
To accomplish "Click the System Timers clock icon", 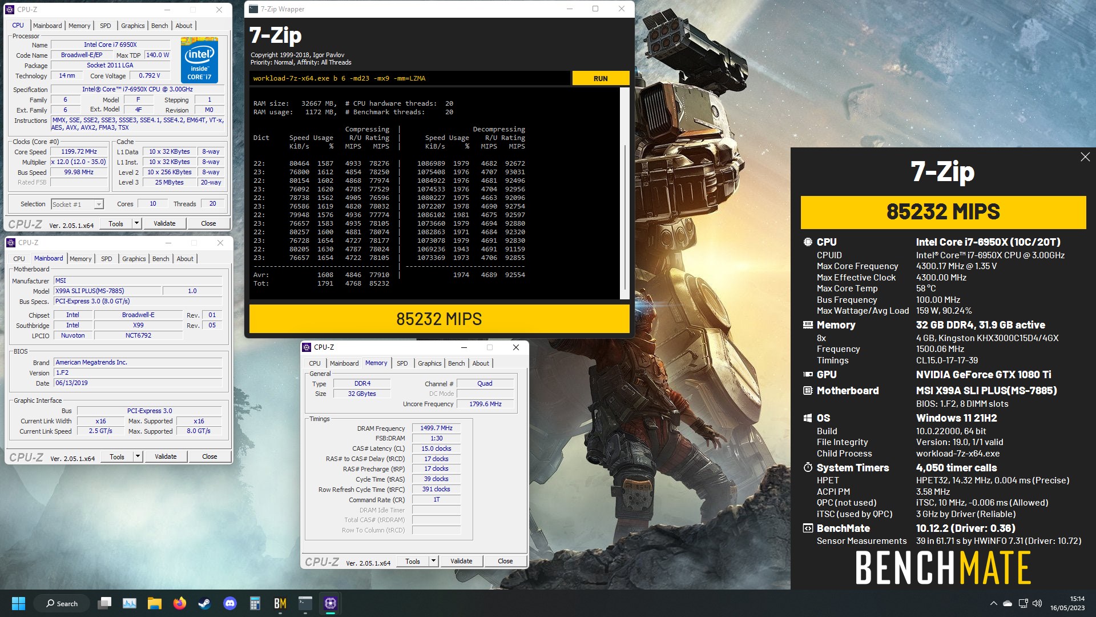I will point(808,468).
